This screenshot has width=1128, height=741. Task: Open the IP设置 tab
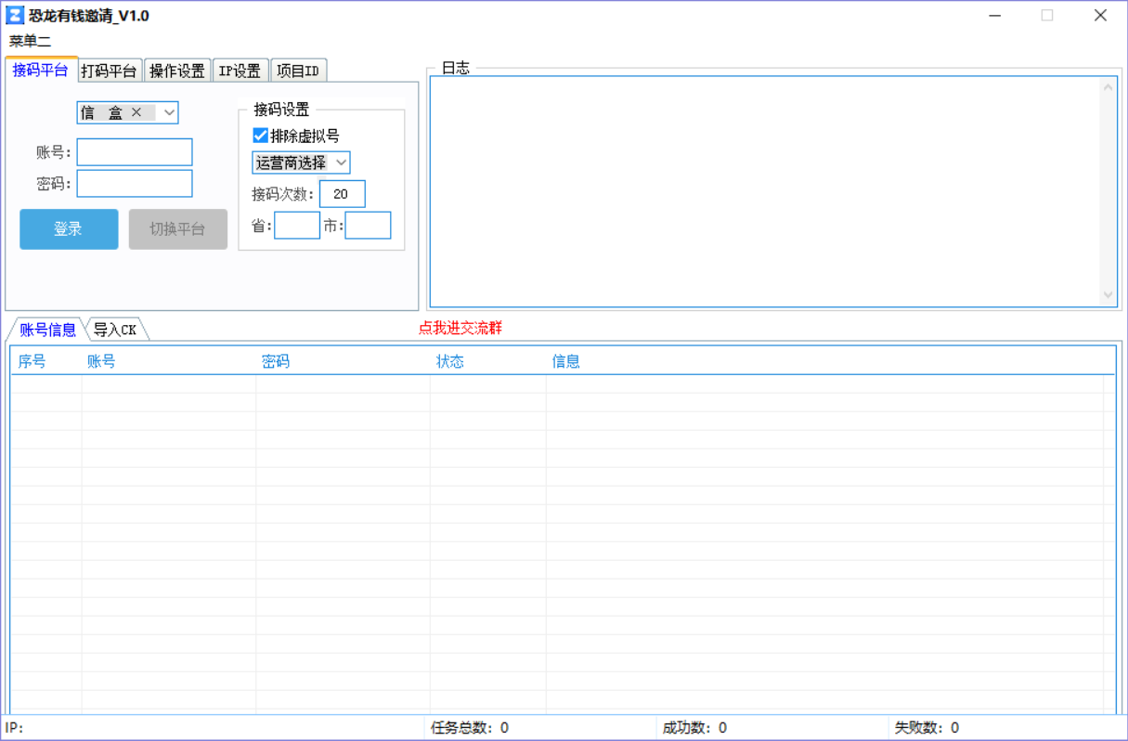point(240,71)
